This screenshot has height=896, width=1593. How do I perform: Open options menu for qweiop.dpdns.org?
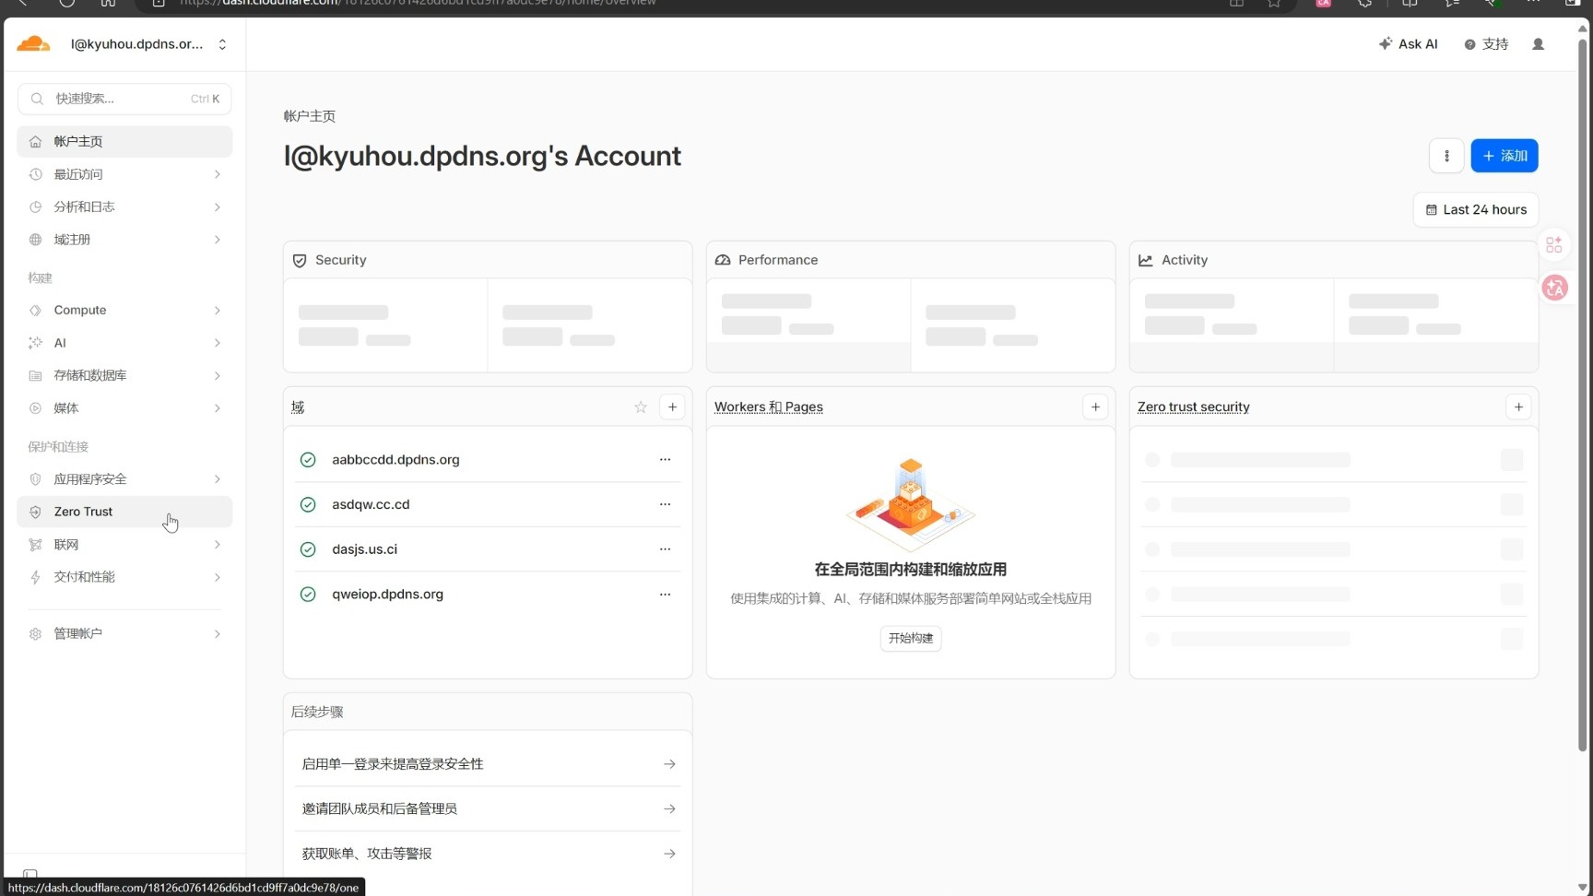[665, 595]
